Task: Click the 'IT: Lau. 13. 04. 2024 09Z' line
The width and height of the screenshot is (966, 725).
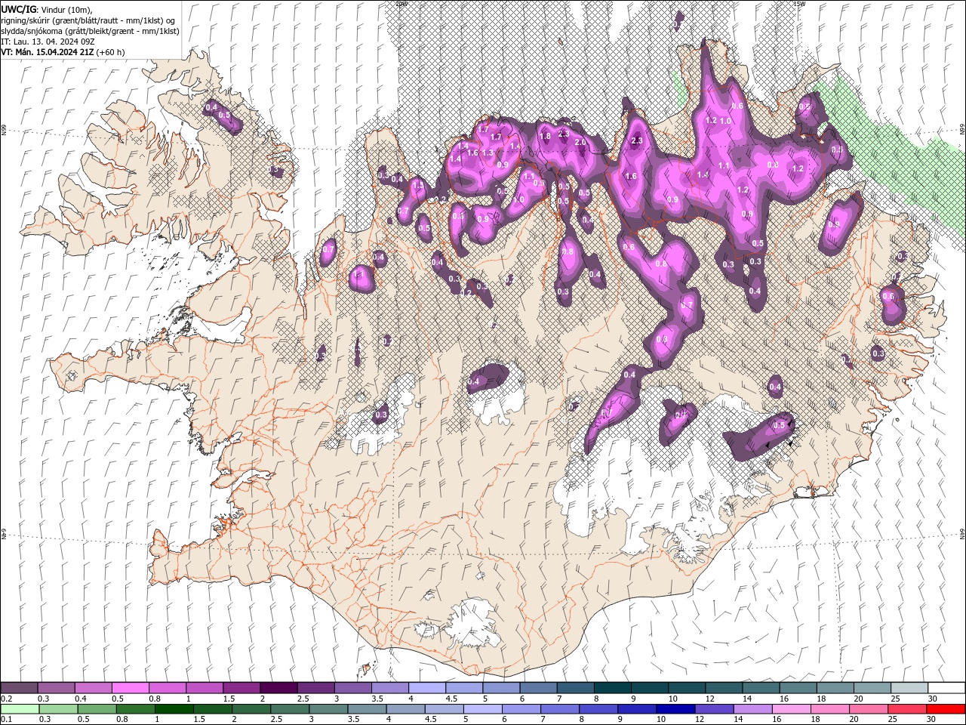Action: pyautogui.click(x=47, y=42)
